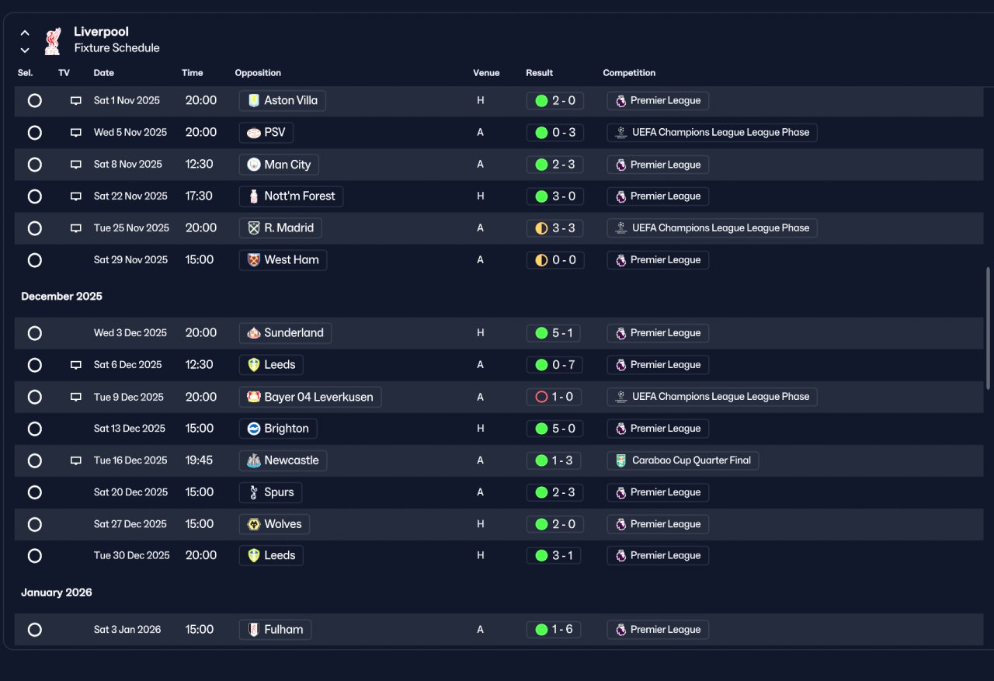Select the Aston Villa fixture radio button
This screenshot has width=994, height=681.
(x=34, y=101)
